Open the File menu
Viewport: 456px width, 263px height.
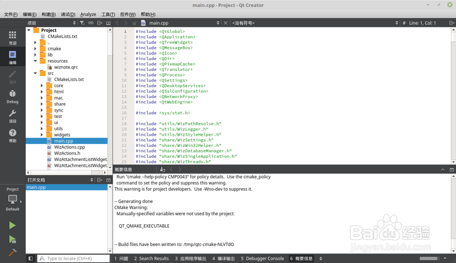pos(10,14)
